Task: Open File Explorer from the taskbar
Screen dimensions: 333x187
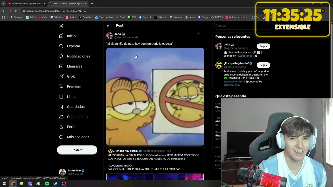Action: point(21,184)
